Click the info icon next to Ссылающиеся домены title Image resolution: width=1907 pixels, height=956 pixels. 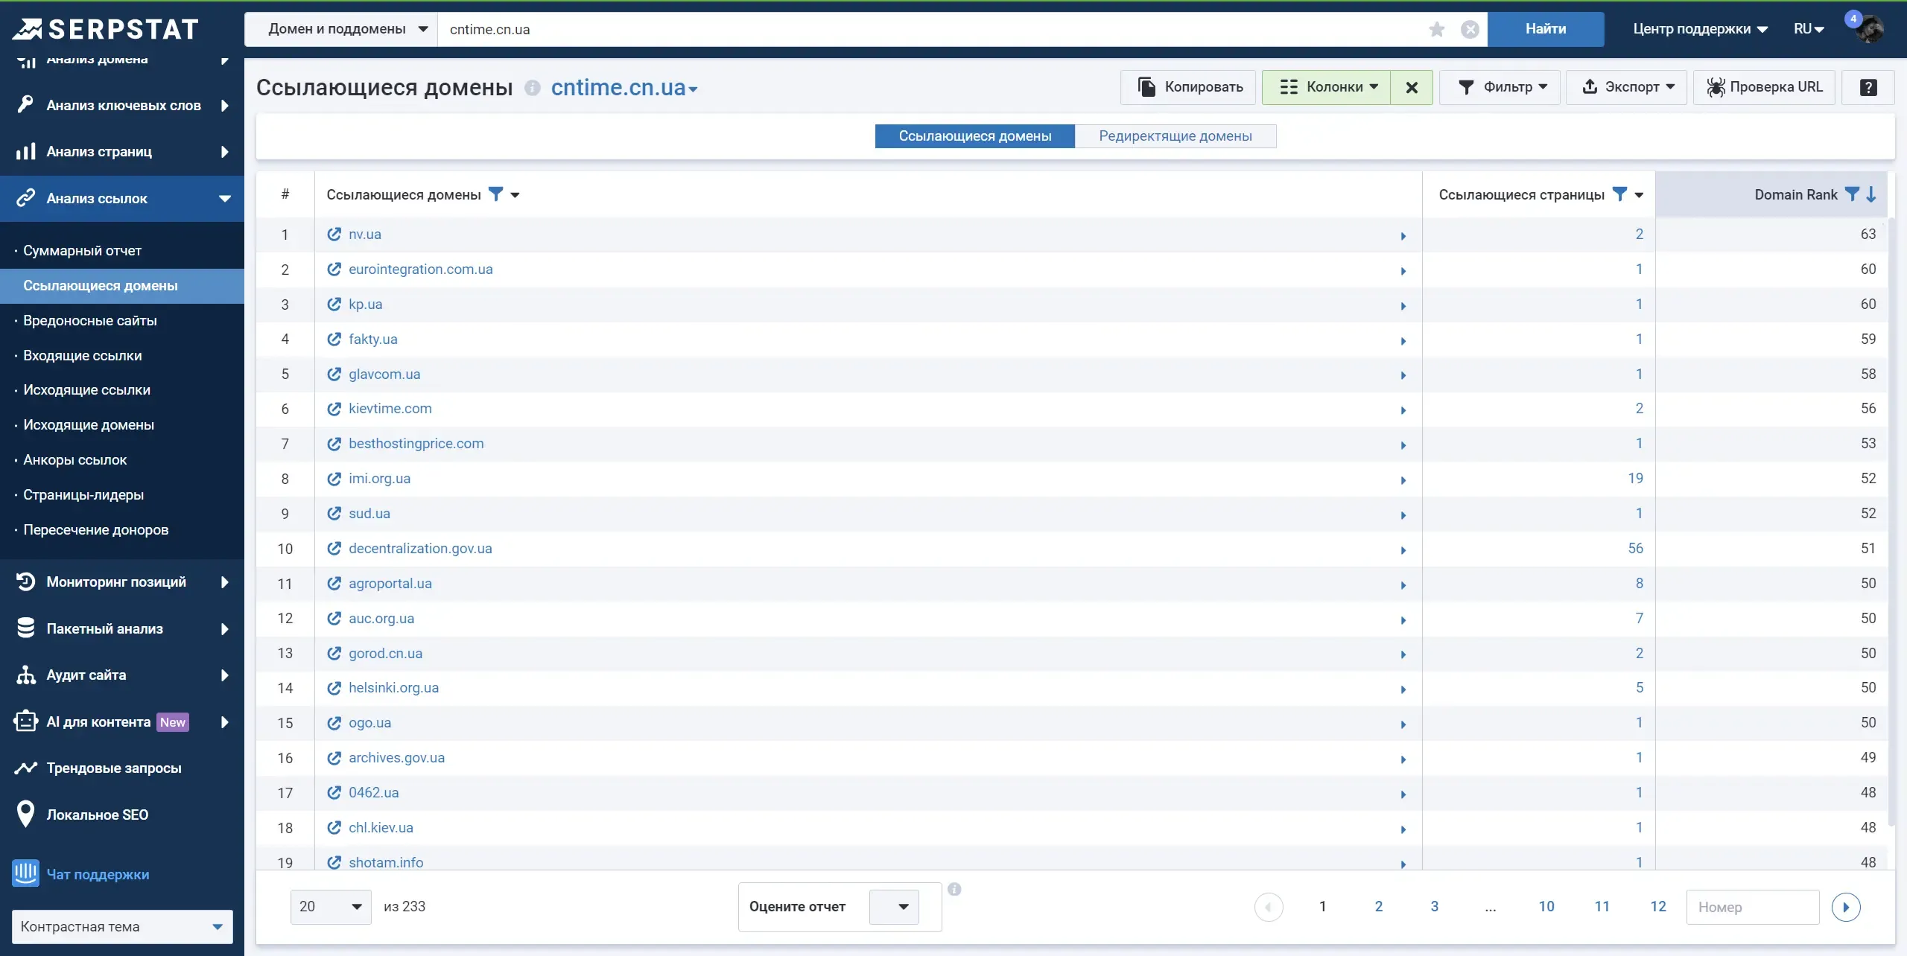click(x=532, y=88)
